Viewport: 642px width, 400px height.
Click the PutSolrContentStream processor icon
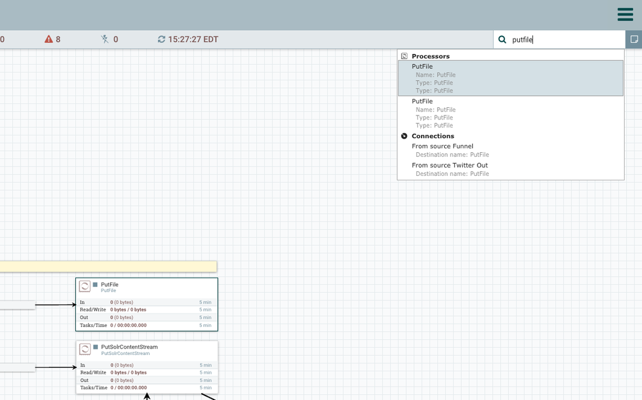(x=85, y=349)
